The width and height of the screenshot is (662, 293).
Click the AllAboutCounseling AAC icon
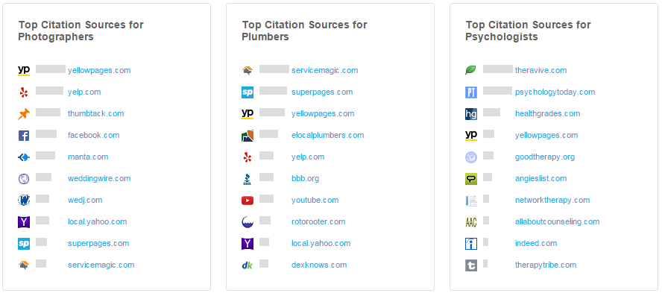point(471,222)
